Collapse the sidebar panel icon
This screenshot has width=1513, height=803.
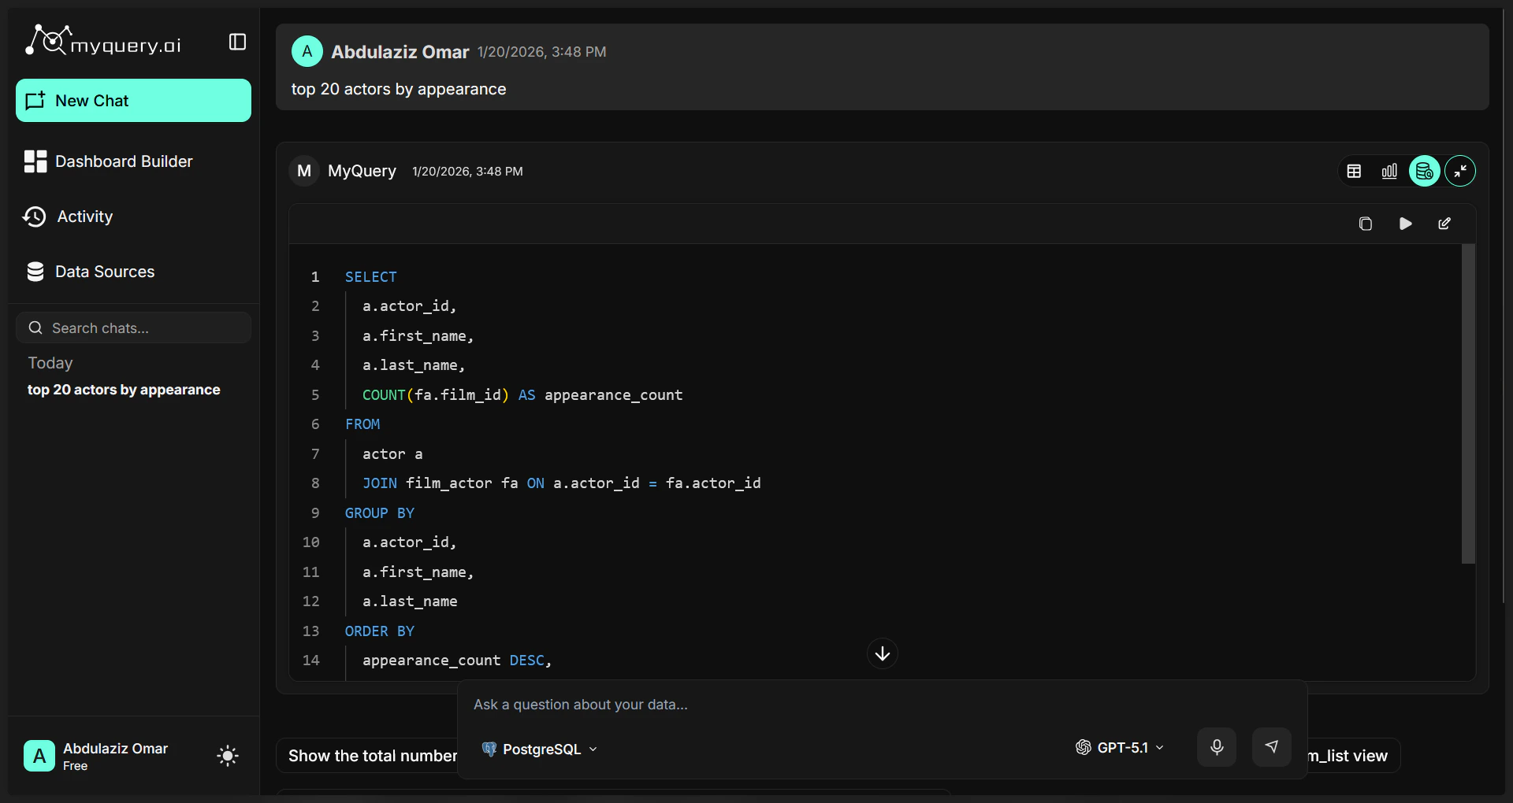pyautogui.click(x=237, y=42)
